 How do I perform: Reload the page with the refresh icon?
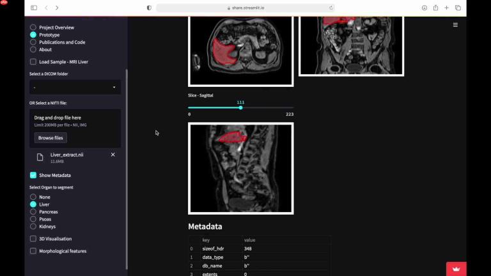pos(331,8)
